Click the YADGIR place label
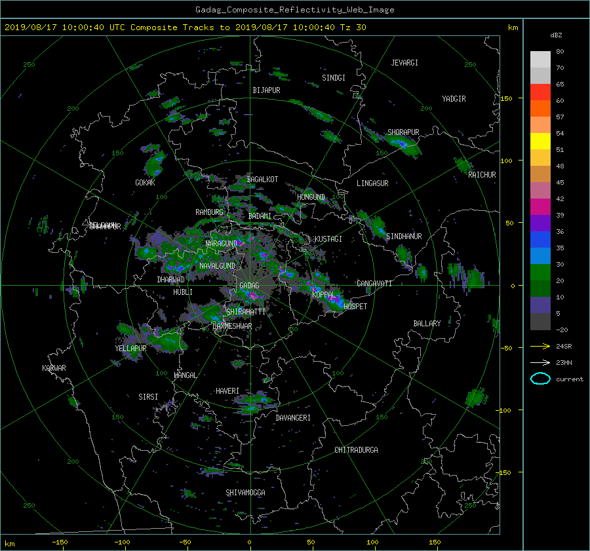The height and width of the screenshot is (551, 590). coord(454,99)
